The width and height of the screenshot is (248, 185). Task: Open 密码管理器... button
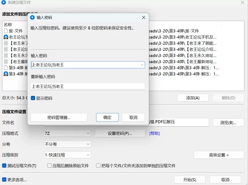[59, 117]
